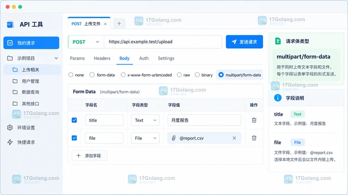Viewport: 348px width, 195px height.
Task: Click the 数据查询 folder icon
Action: pos(15,92)
